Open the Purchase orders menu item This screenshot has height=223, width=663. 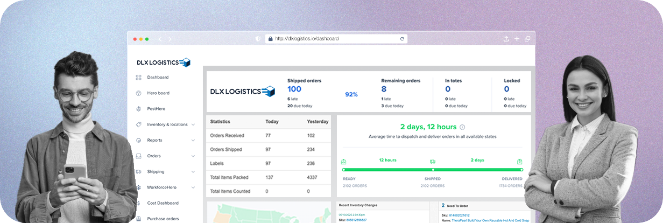163,219
